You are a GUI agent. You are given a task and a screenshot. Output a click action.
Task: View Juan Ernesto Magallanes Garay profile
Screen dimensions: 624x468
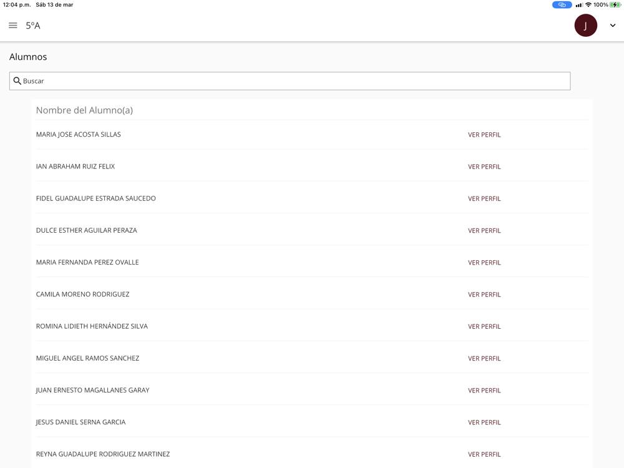484,391
